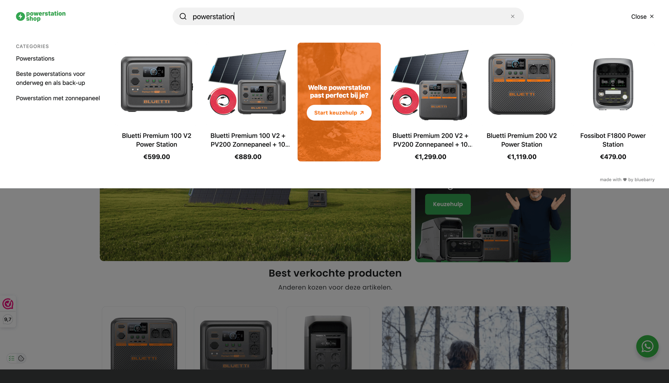Click Anderen kozen voor deze artikelen subtitle
Image resolution: width=669 pixels, height=383 pixels.
click(x=335, y=287)
